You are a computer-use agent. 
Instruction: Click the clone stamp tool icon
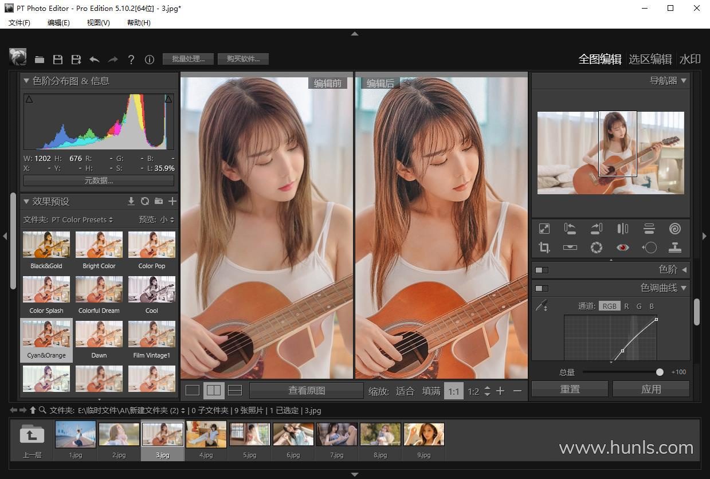point(675,248)
